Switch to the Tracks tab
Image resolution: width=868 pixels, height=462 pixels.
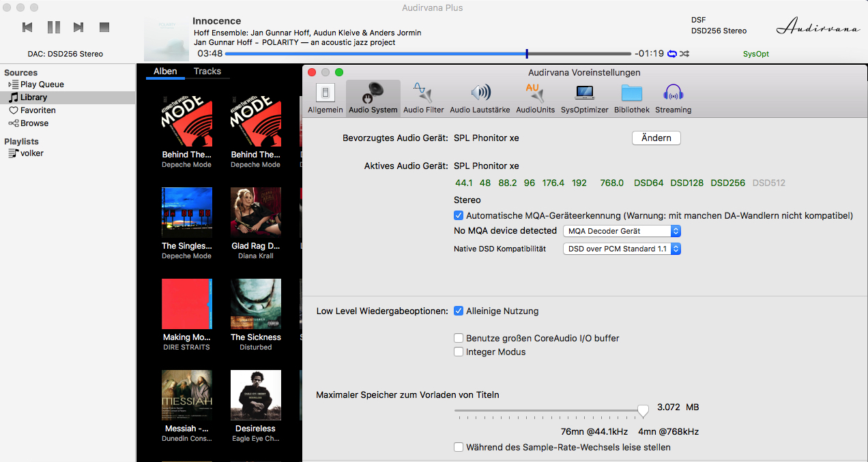pyautogui.click(x=207, y=71)
